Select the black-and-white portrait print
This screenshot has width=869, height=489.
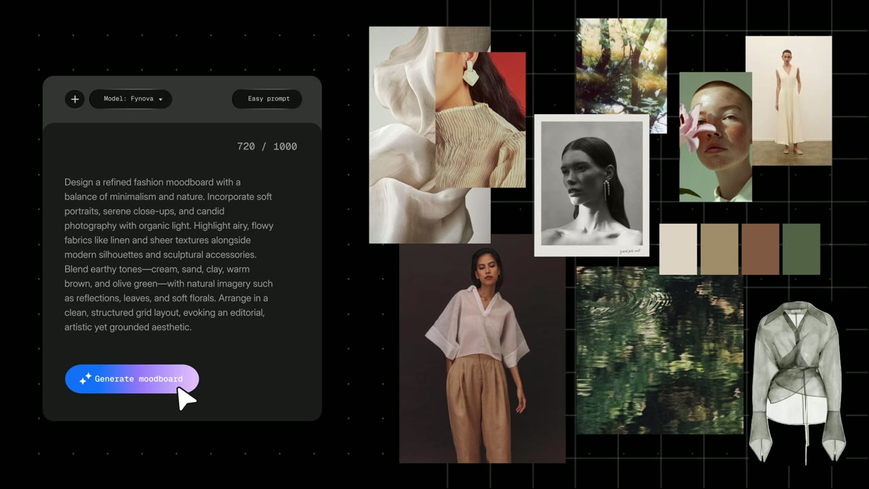click(x=591, y=185)
